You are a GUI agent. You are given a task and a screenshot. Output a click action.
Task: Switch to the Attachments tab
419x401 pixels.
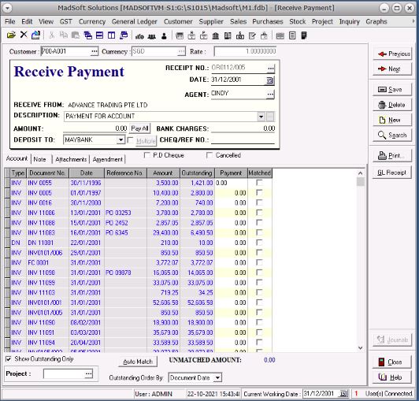click(71, 159)
